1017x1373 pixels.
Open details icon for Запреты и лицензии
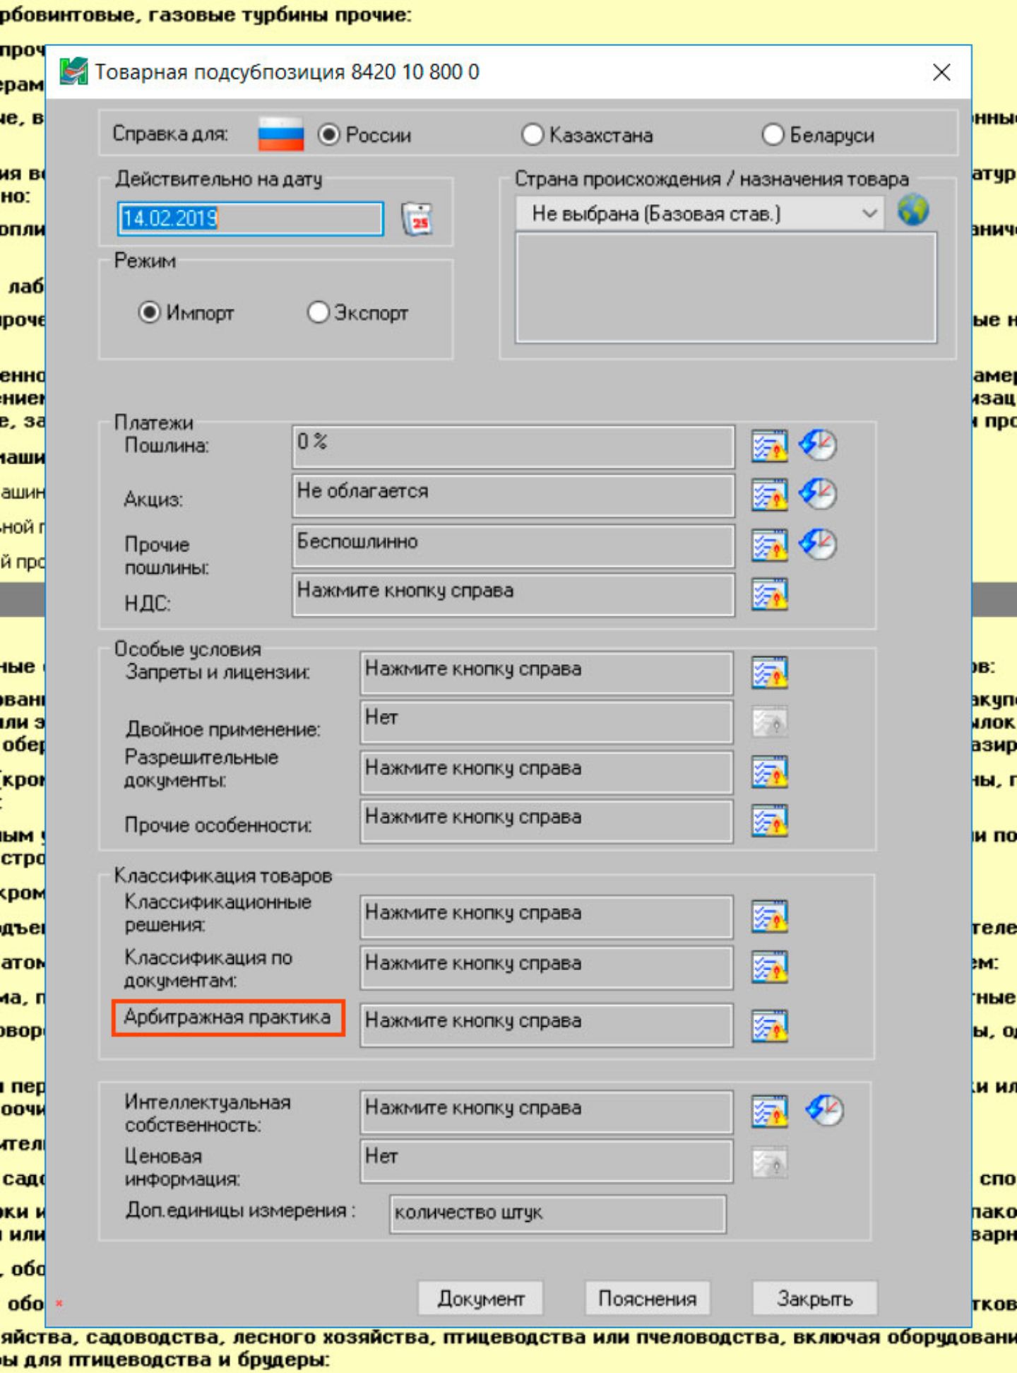pyautogui.click(x=769, y=672)
